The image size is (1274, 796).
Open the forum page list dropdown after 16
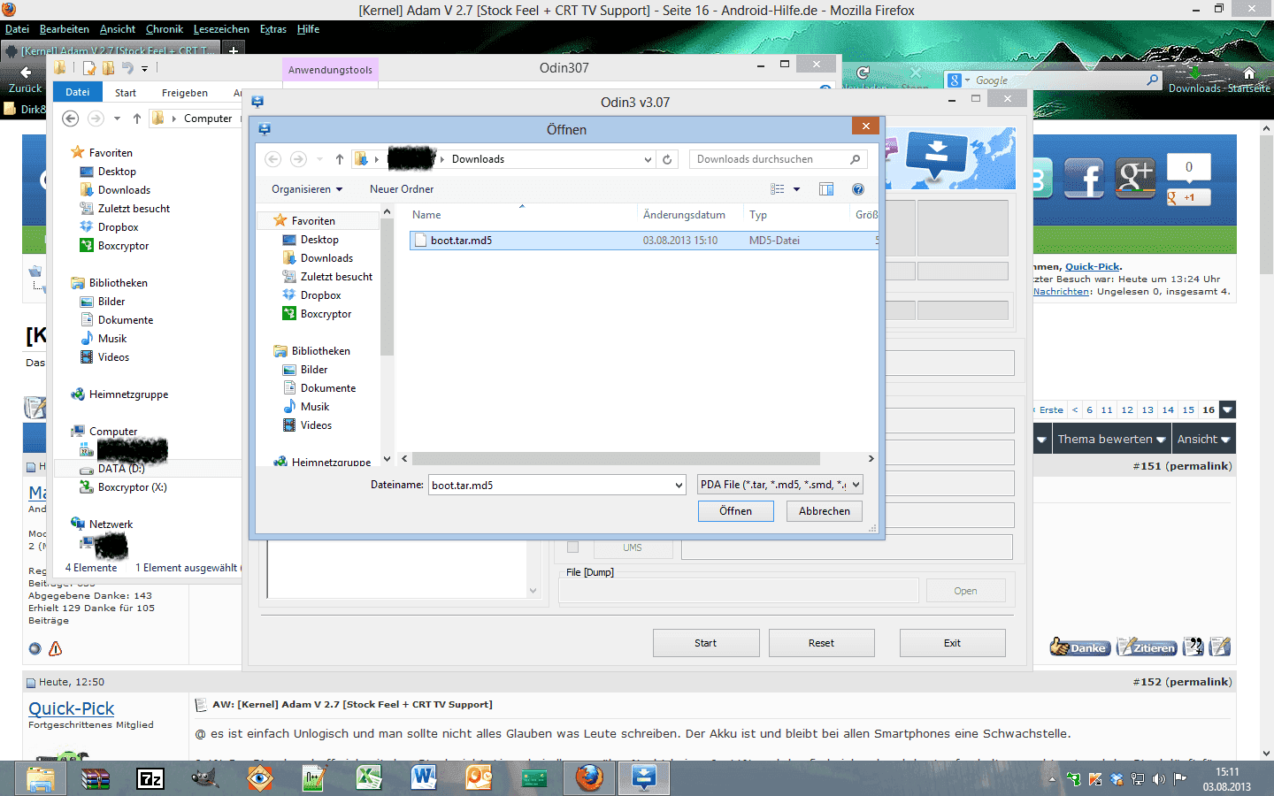tap(1227, 409)
